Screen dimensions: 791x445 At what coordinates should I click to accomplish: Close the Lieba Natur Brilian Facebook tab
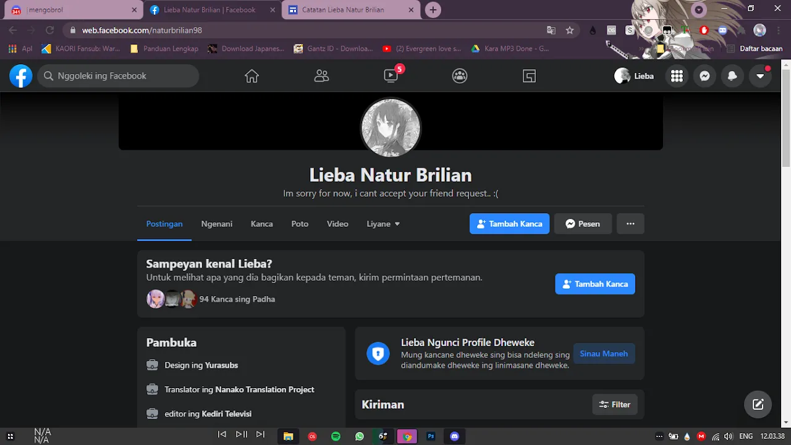tap(273, 10)
